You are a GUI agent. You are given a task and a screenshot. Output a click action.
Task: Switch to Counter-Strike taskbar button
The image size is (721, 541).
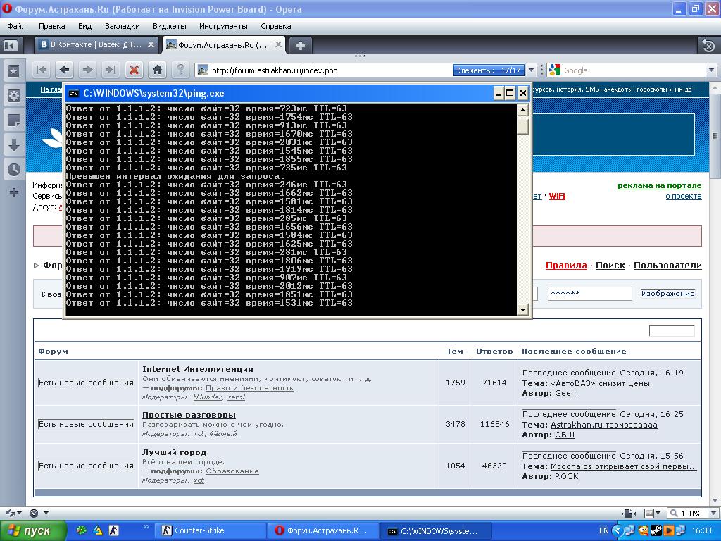coord(210,530)
